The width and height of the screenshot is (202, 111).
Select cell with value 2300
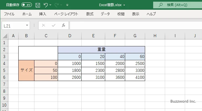(93, 70)
